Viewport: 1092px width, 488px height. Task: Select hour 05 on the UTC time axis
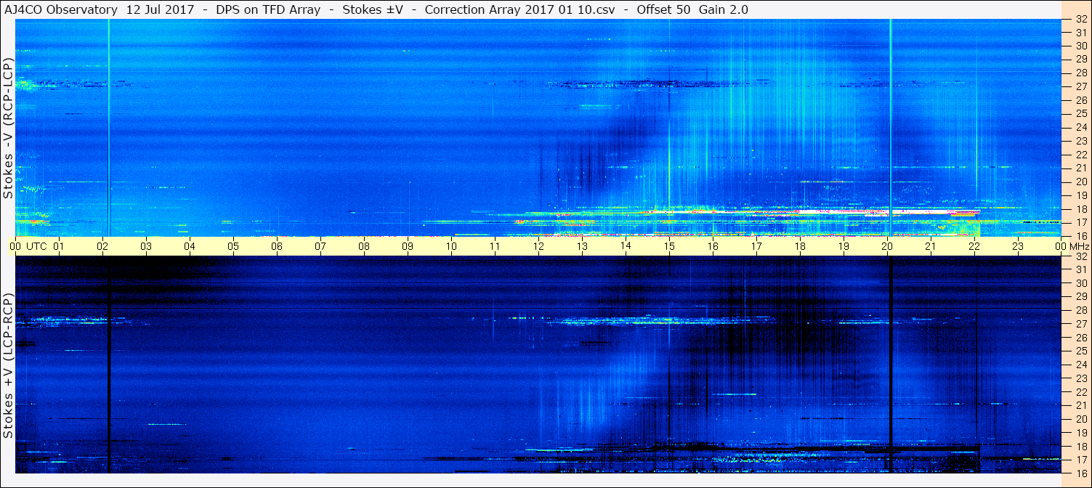point(233,246)
